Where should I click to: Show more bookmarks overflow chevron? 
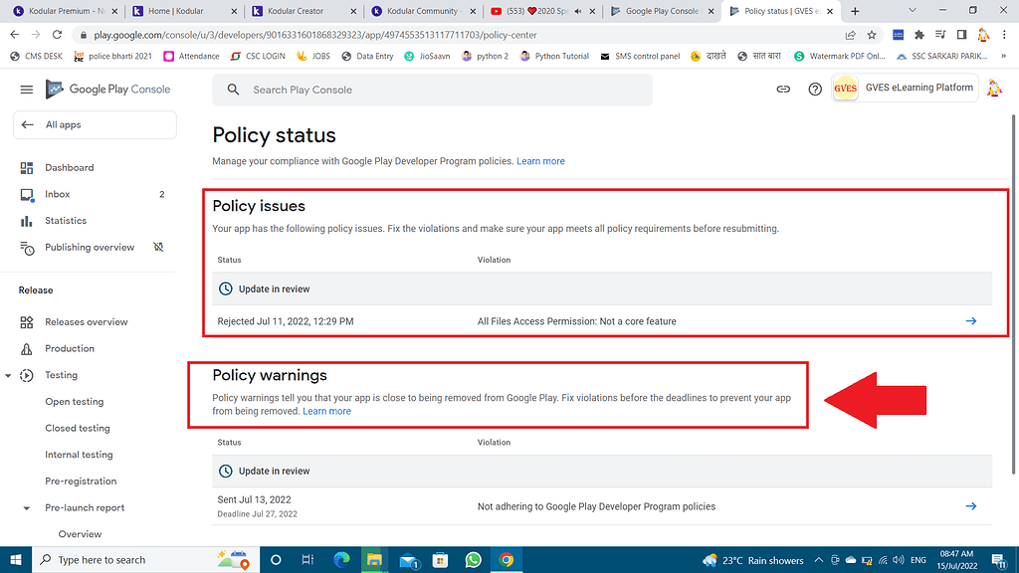(x=1003, y=57)
